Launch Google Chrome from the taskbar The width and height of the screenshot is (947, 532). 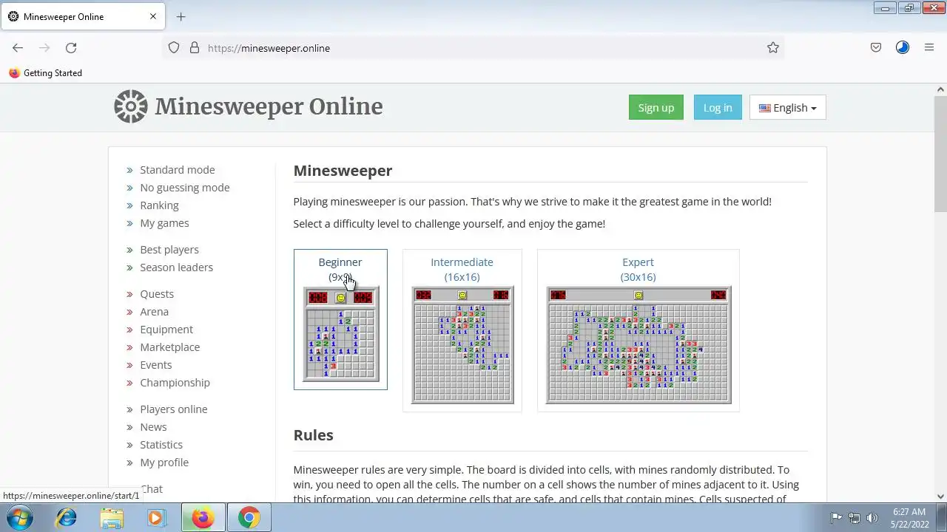(249, 518)
